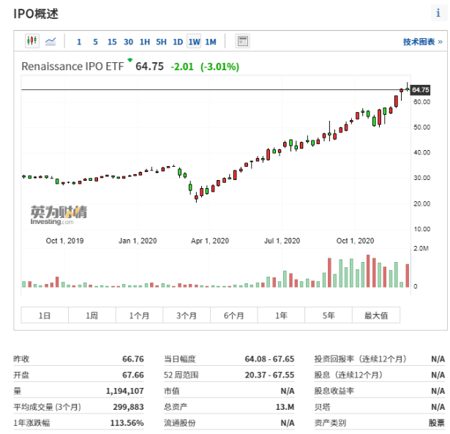The height and width of the screenshot is (434, 450).
Task: Set chart range to 1日
Action: pyautogui.click(x=45, y=315)
